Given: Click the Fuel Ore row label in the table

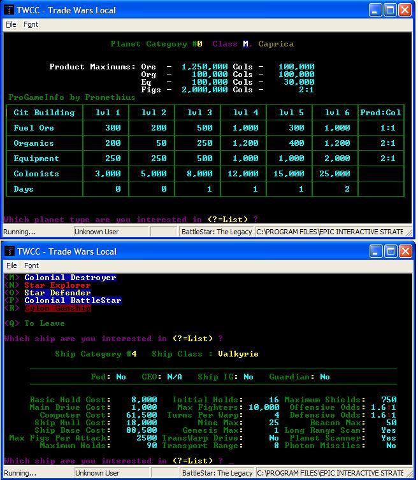Looking at the screenshot, I should pyautogui.click(x=34, y=128).
